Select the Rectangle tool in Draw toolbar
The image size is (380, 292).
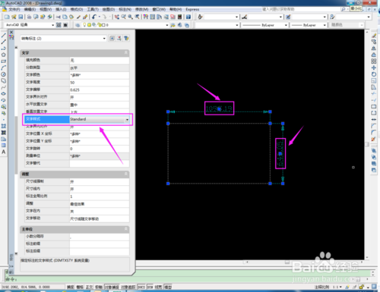[x=4, y=61]
